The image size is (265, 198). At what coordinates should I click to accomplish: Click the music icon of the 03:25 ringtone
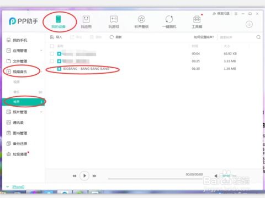pos(59,61)
